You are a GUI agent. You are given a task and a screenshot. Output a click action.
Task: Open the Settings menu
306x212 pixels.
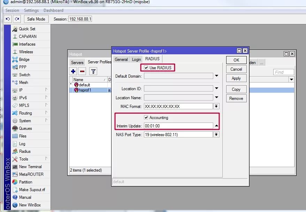click(31, 10)
